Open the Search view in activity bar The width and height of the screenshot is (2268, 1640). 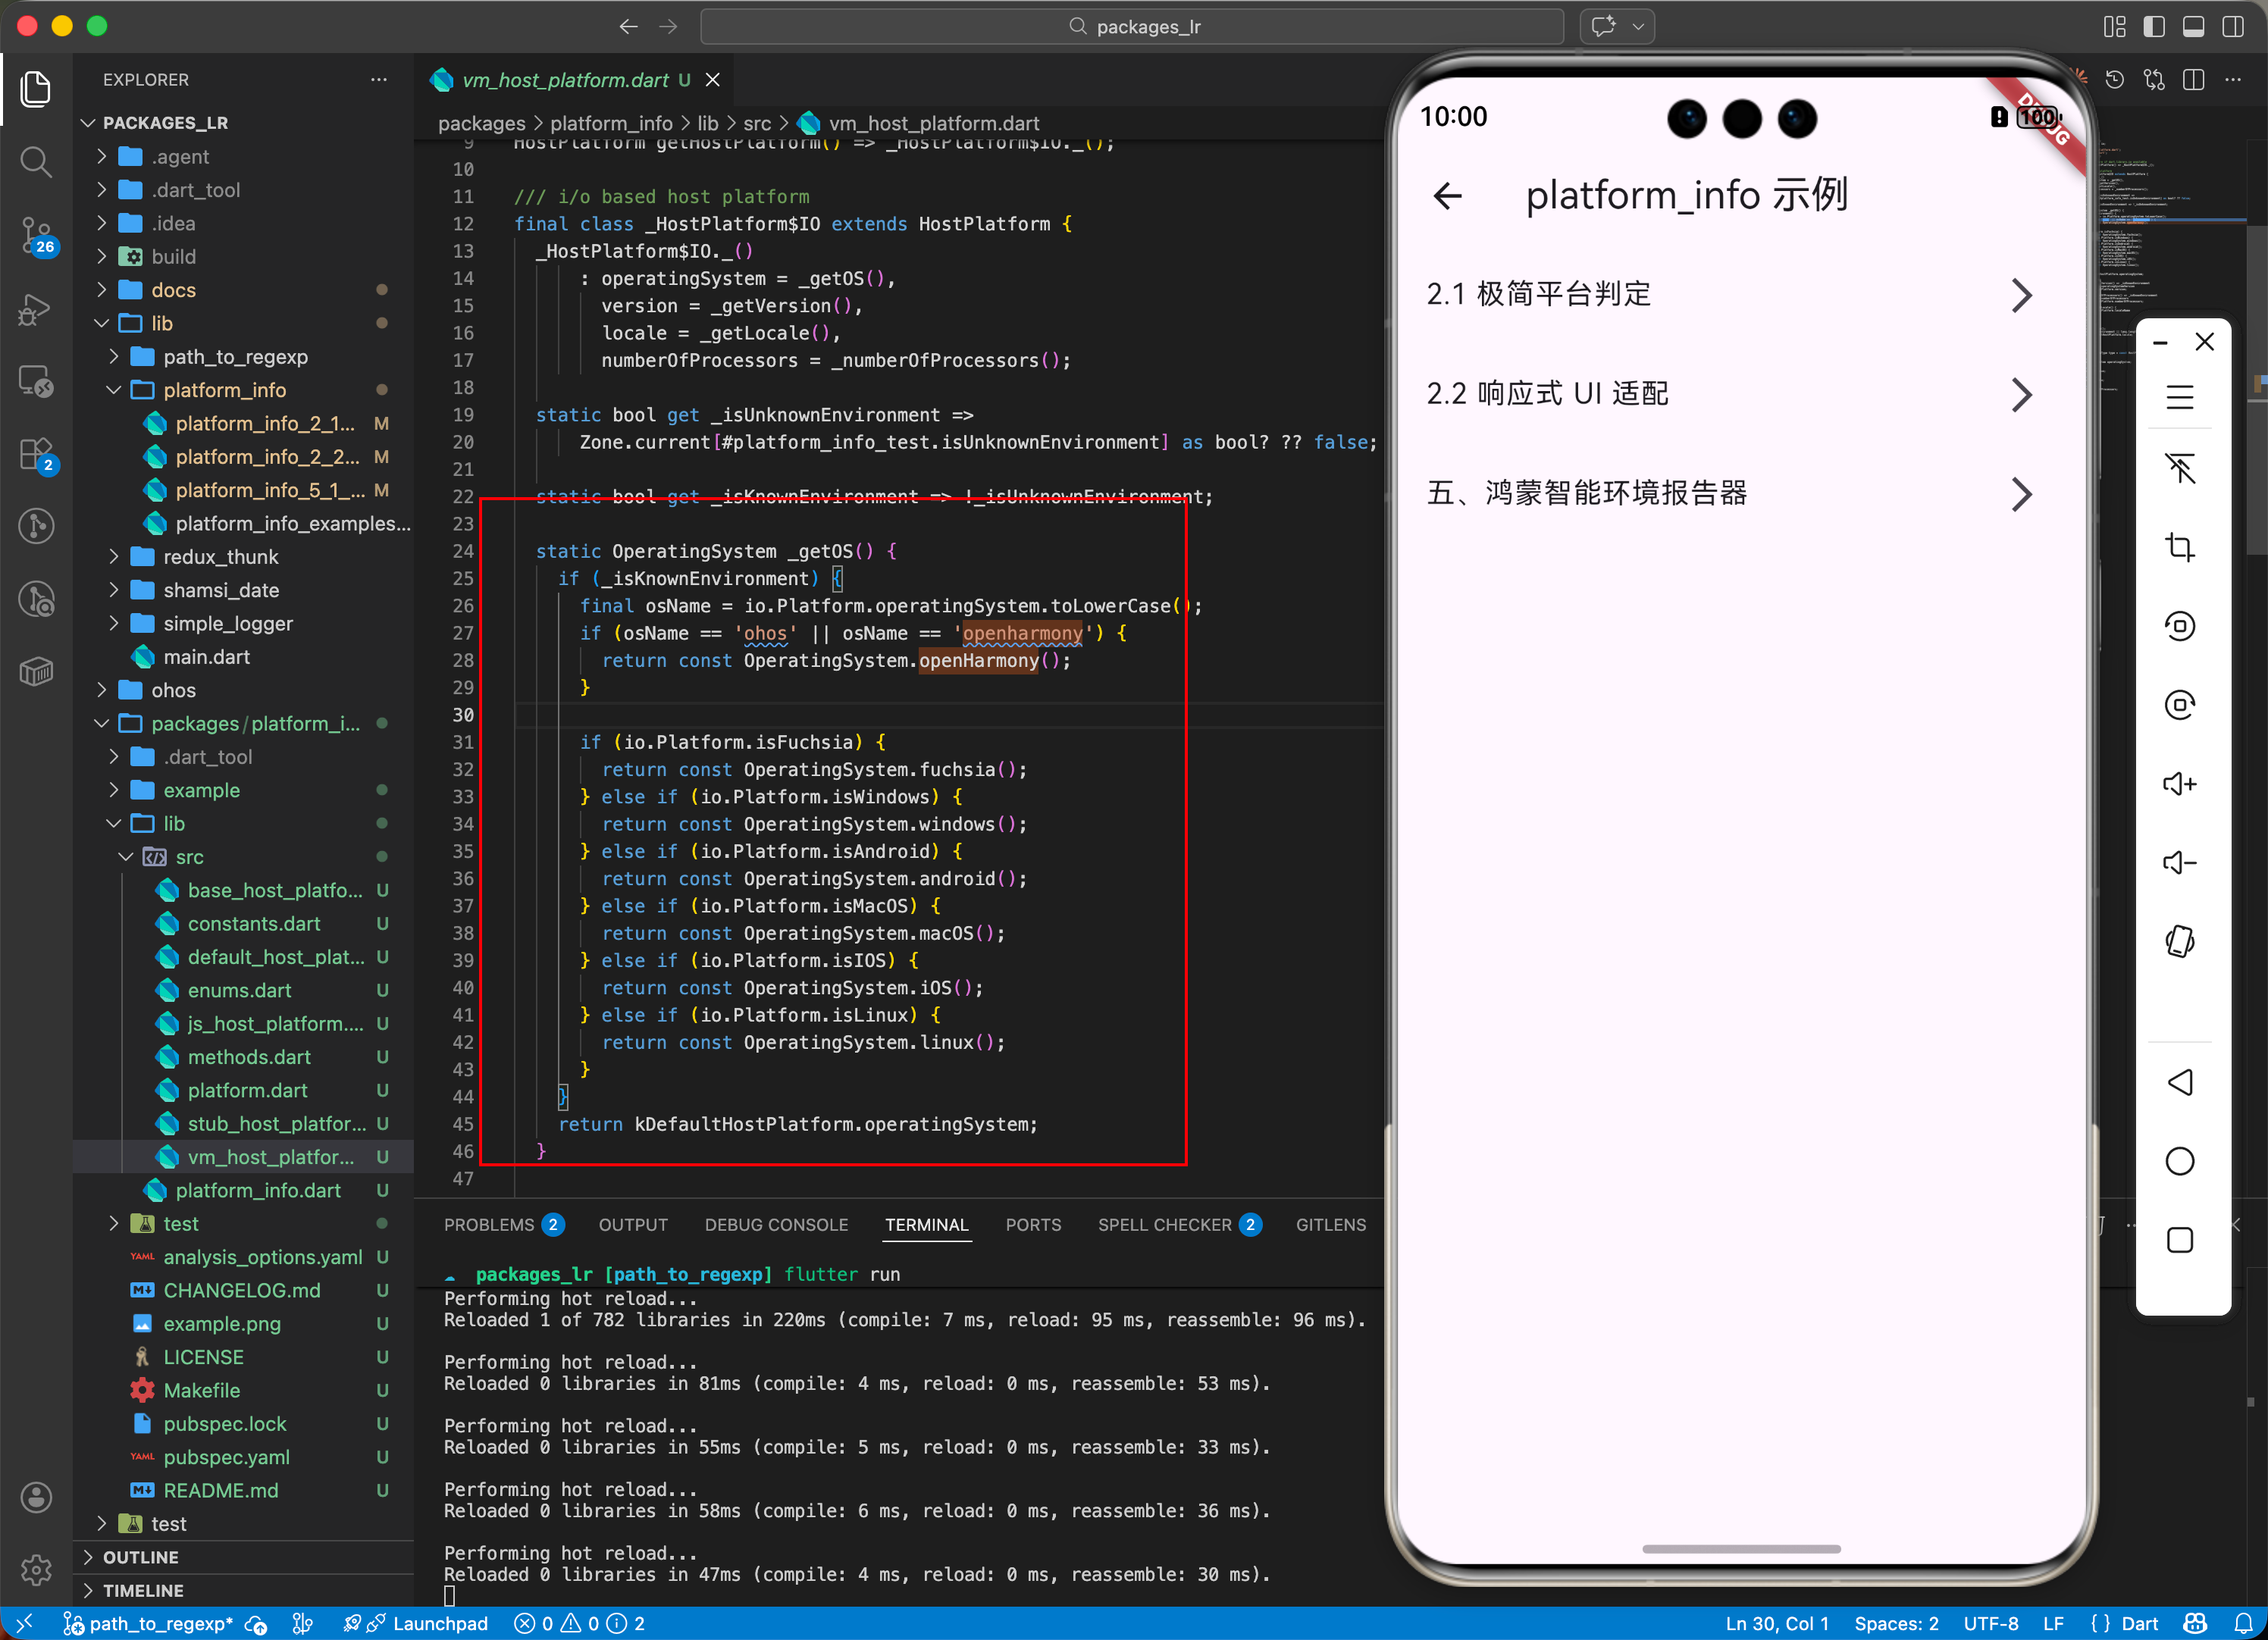point(36,161)
